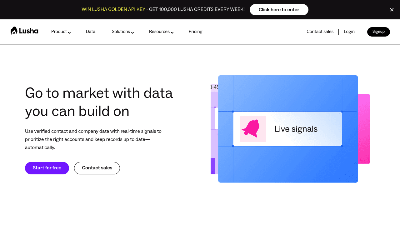Click the Contact sales button below the headline
Screen dimensions: 400x225
coord(97,168)
